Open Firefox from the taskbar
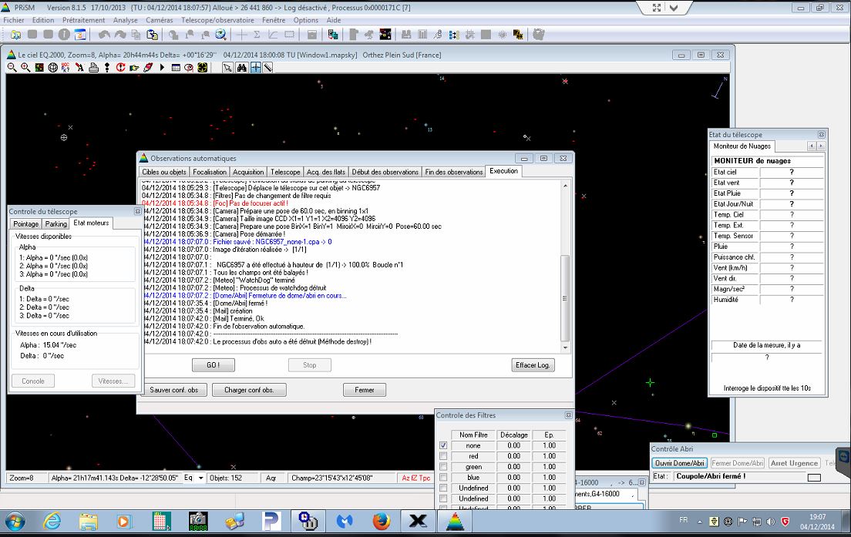The height and width of the screenshot is (537, 851). coord(381,521)
